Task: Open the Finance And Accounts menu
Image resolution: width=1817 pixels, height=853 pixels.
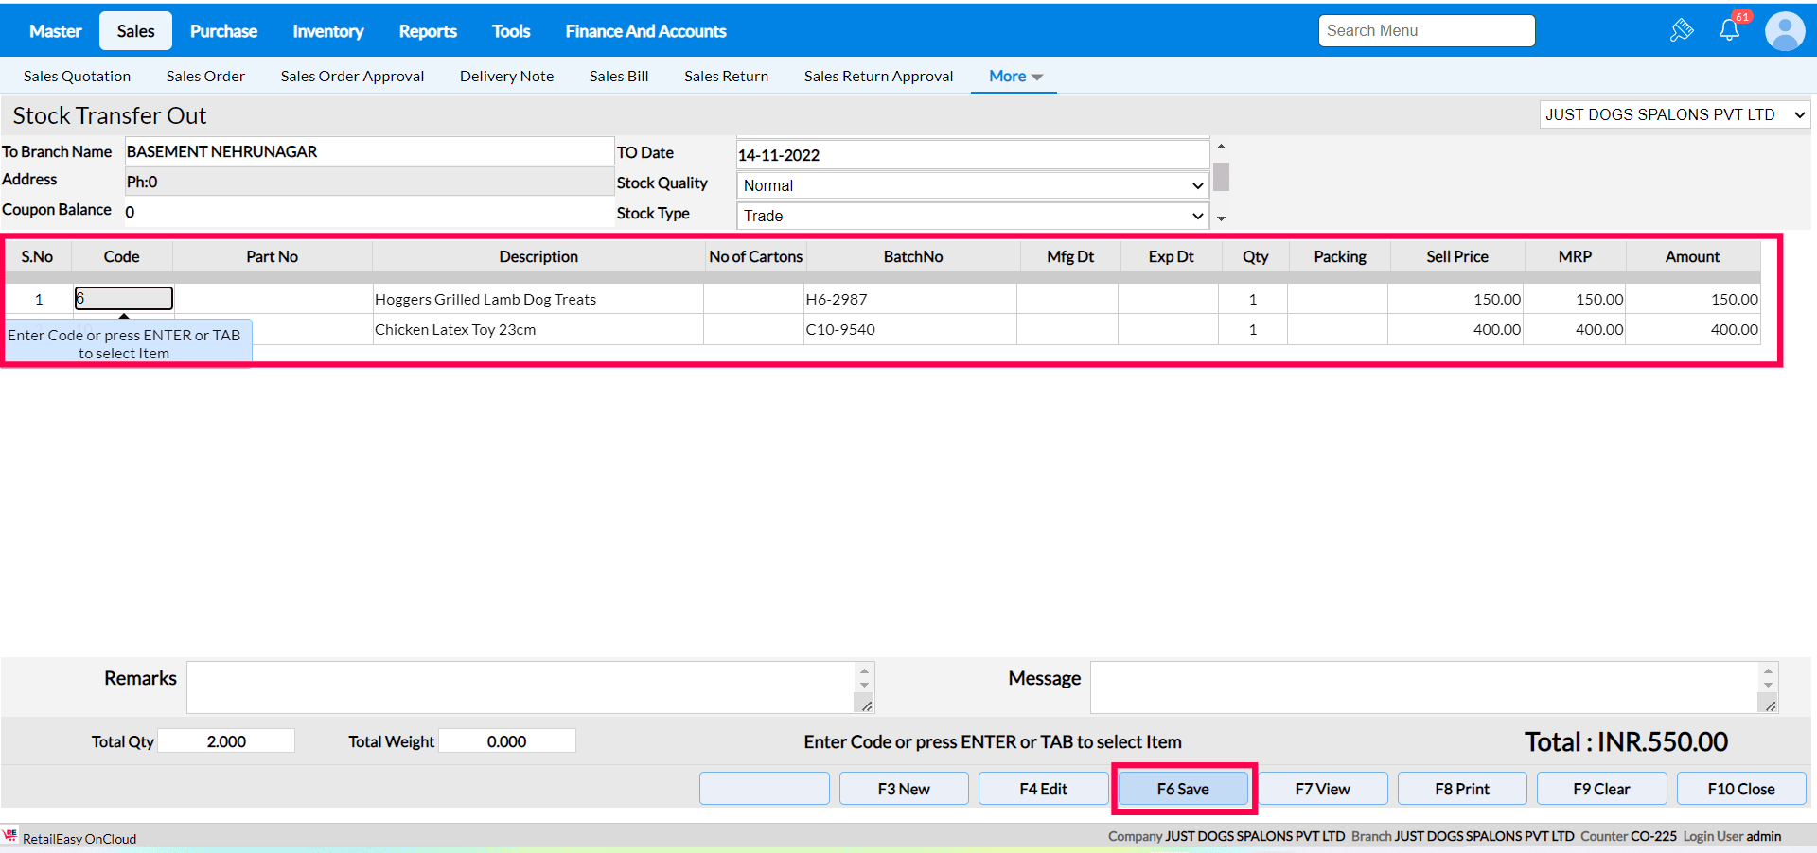Action: [645, 31]
